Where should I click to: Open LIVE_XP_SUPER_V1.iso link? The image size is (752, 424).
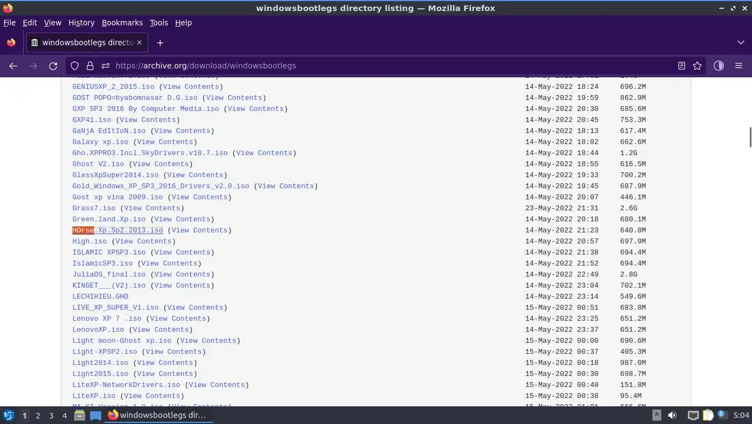[x=116, y=308]
